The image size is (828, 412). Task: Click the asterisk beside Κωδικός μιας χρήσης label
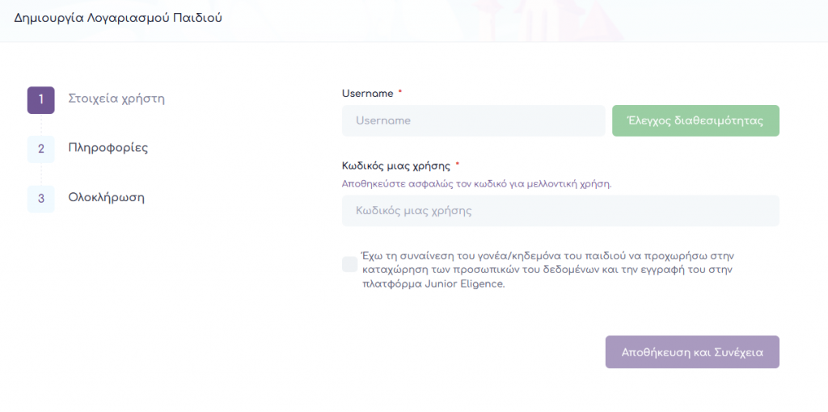tap(458, 165)
